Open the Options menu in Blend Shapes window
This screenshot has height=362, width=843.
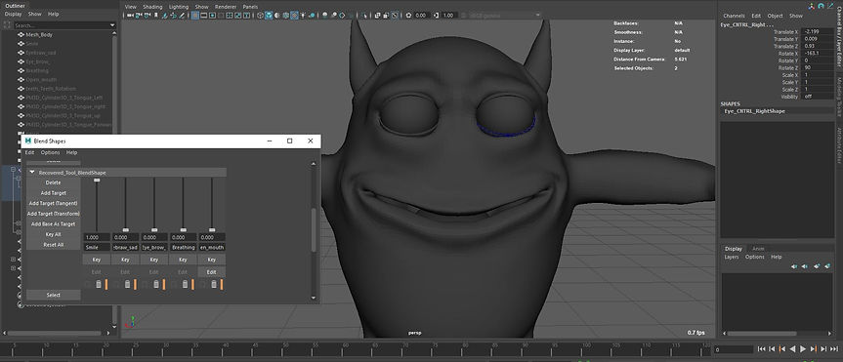50,152
